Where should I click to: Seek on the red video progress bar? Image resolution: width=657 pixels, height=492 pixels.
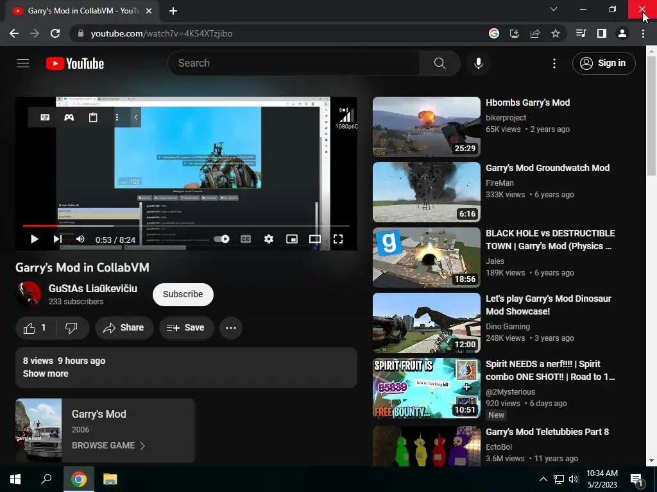pos(187,226)
